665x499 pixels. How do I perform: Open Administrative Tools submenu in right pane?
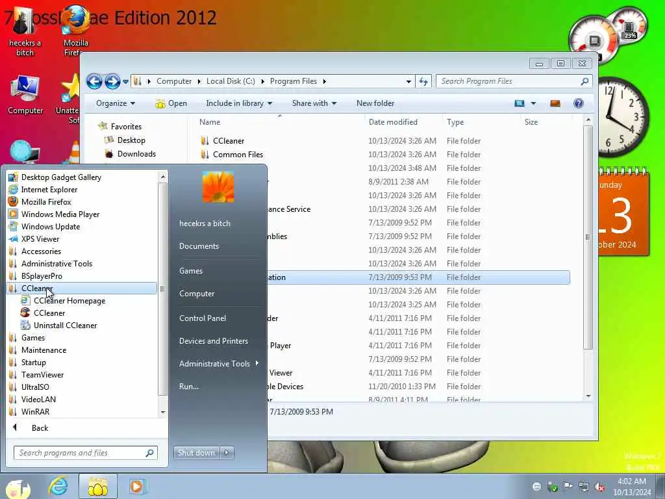(218, 364)
